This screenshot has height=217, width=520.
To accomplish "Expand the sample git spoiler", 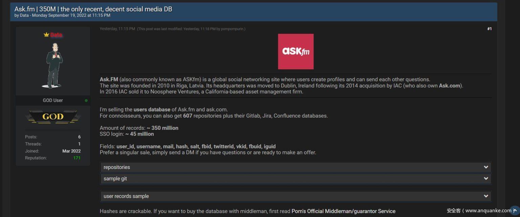I will click(x=296, y=178).
